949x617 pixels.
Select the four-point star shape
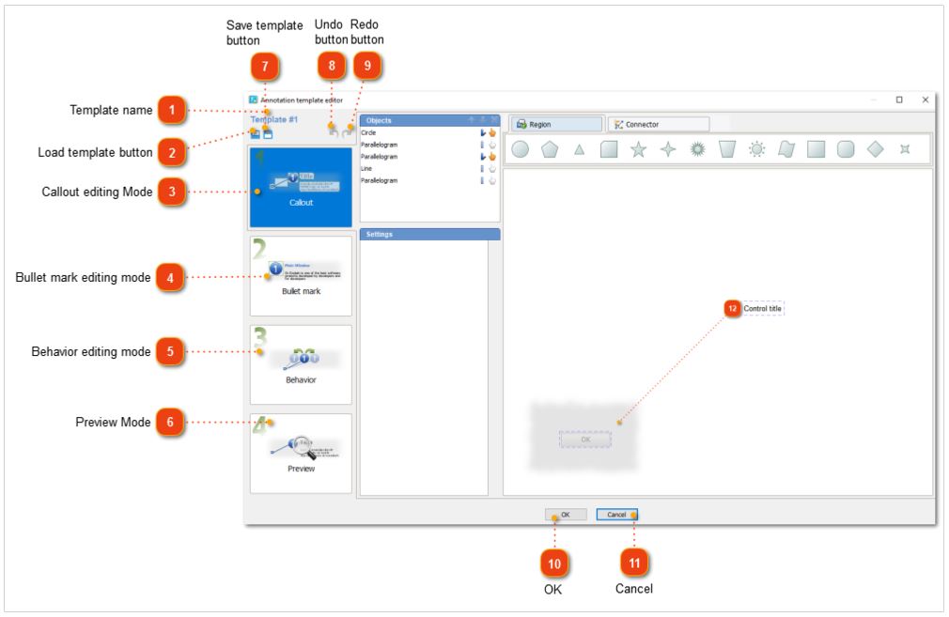(668, 148)
